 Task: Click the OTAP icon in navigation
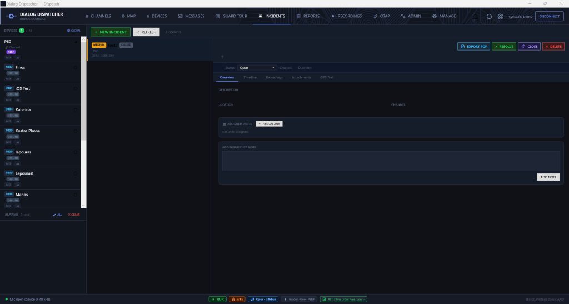coord(375,16)
